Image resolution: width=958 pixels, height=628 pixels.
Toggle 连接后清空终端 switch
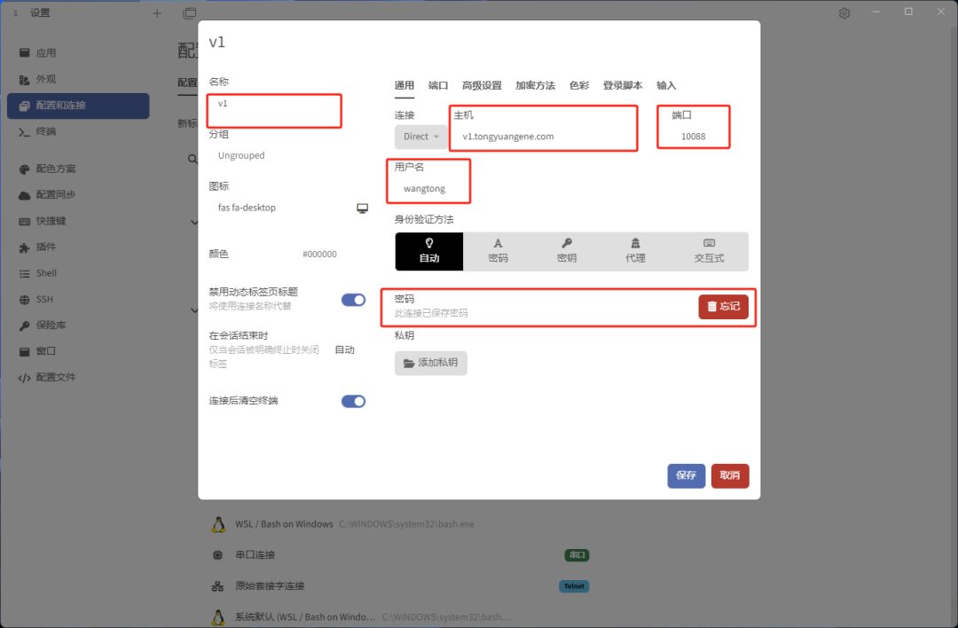[353, 401]
